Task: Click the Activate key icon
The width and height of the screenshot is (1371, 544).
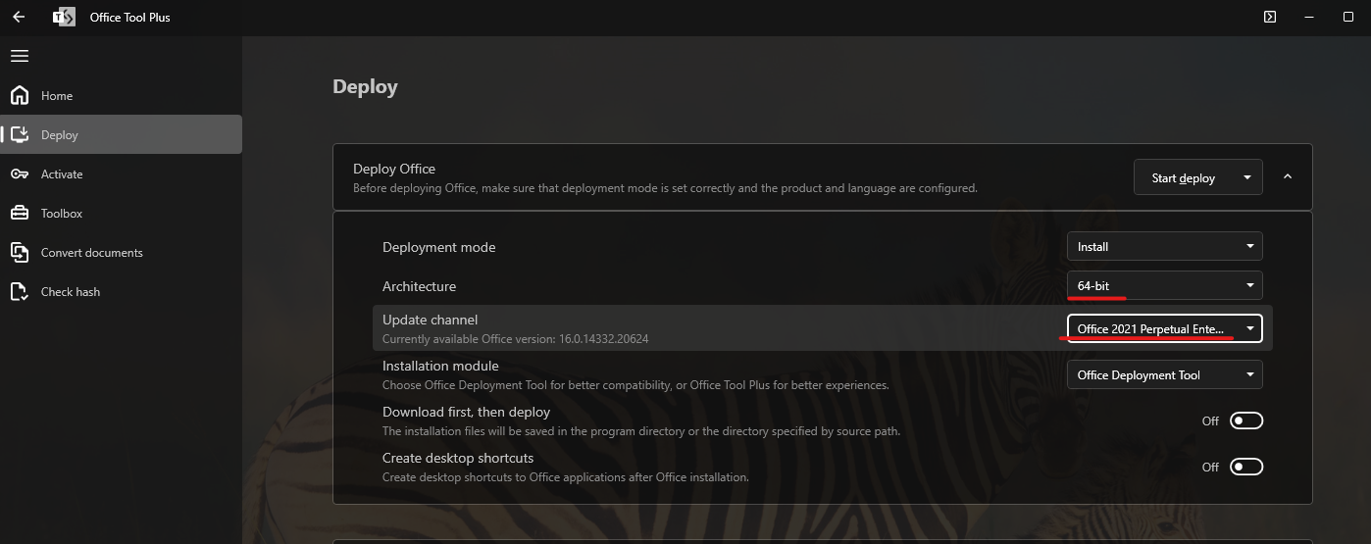Action: 20,173
